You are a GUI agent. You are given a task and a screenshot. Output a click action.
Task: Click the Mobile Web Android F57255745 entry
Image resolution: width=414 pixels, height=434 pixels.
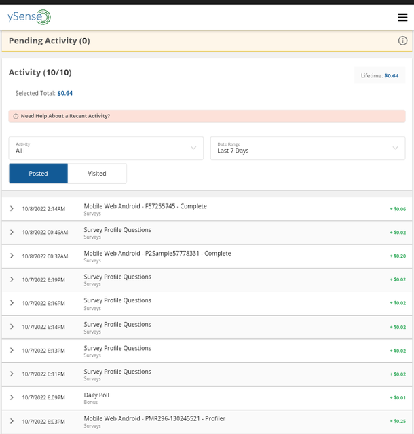(145, 206)
